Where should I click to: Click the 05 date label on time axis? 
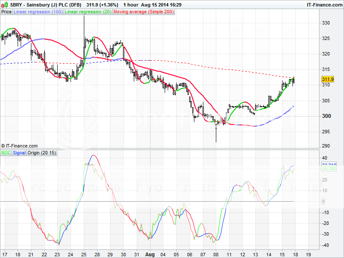[x=176, y=255]
